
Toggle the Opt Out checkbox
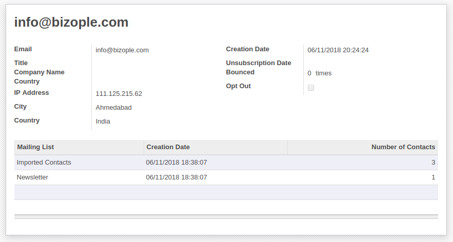pos(311,88)
